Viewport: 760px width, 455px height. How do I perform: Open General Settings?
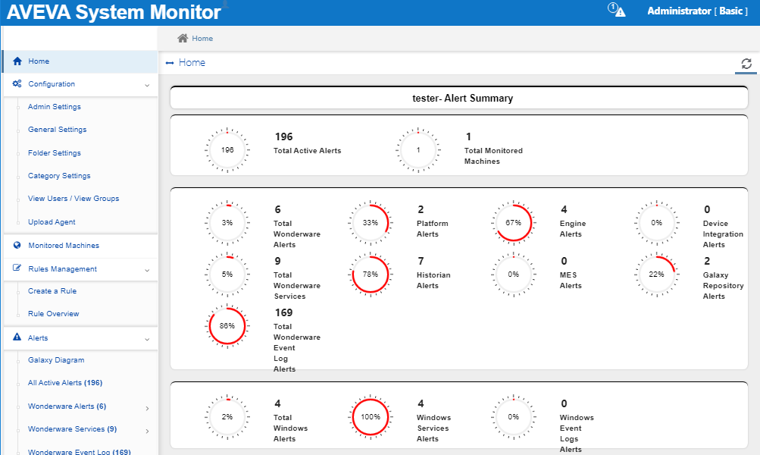(57, 130)
